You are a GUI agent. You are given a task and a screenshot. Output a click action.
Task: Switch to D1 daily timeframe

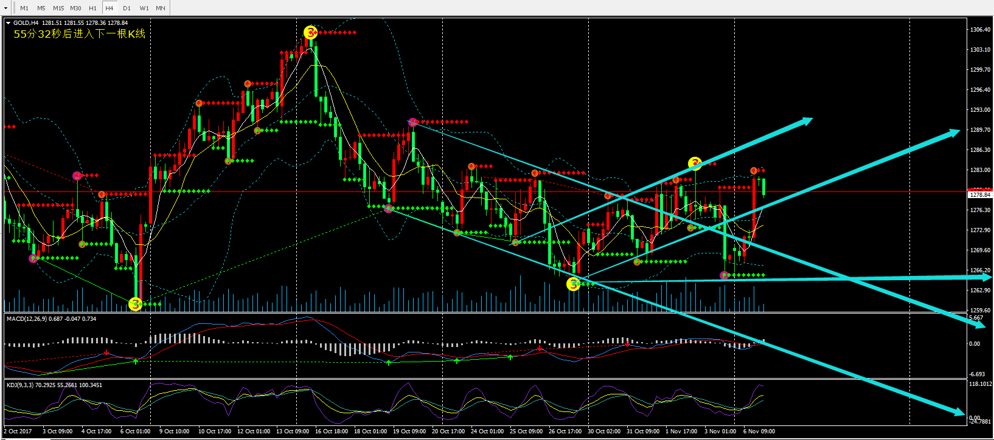(x=127, y=8)
